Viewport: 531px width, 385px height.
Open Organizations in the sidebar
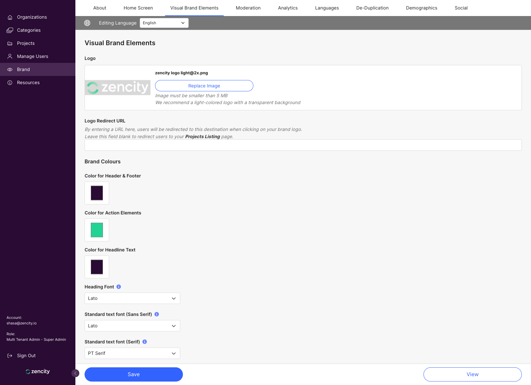point(38,17)
